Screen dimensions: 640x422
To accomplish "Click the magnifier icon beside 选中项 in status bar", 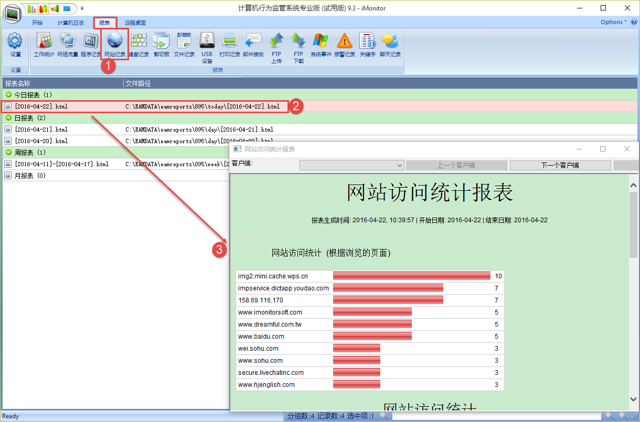I will [x=384, y=416].
